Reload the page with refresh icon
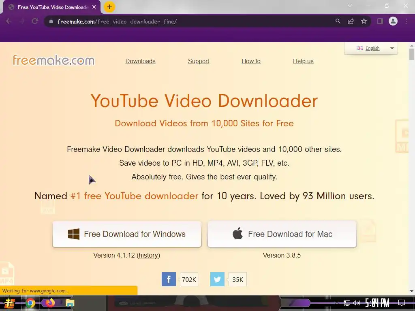This screenshot has width=415, height=311. coord(35,21)
